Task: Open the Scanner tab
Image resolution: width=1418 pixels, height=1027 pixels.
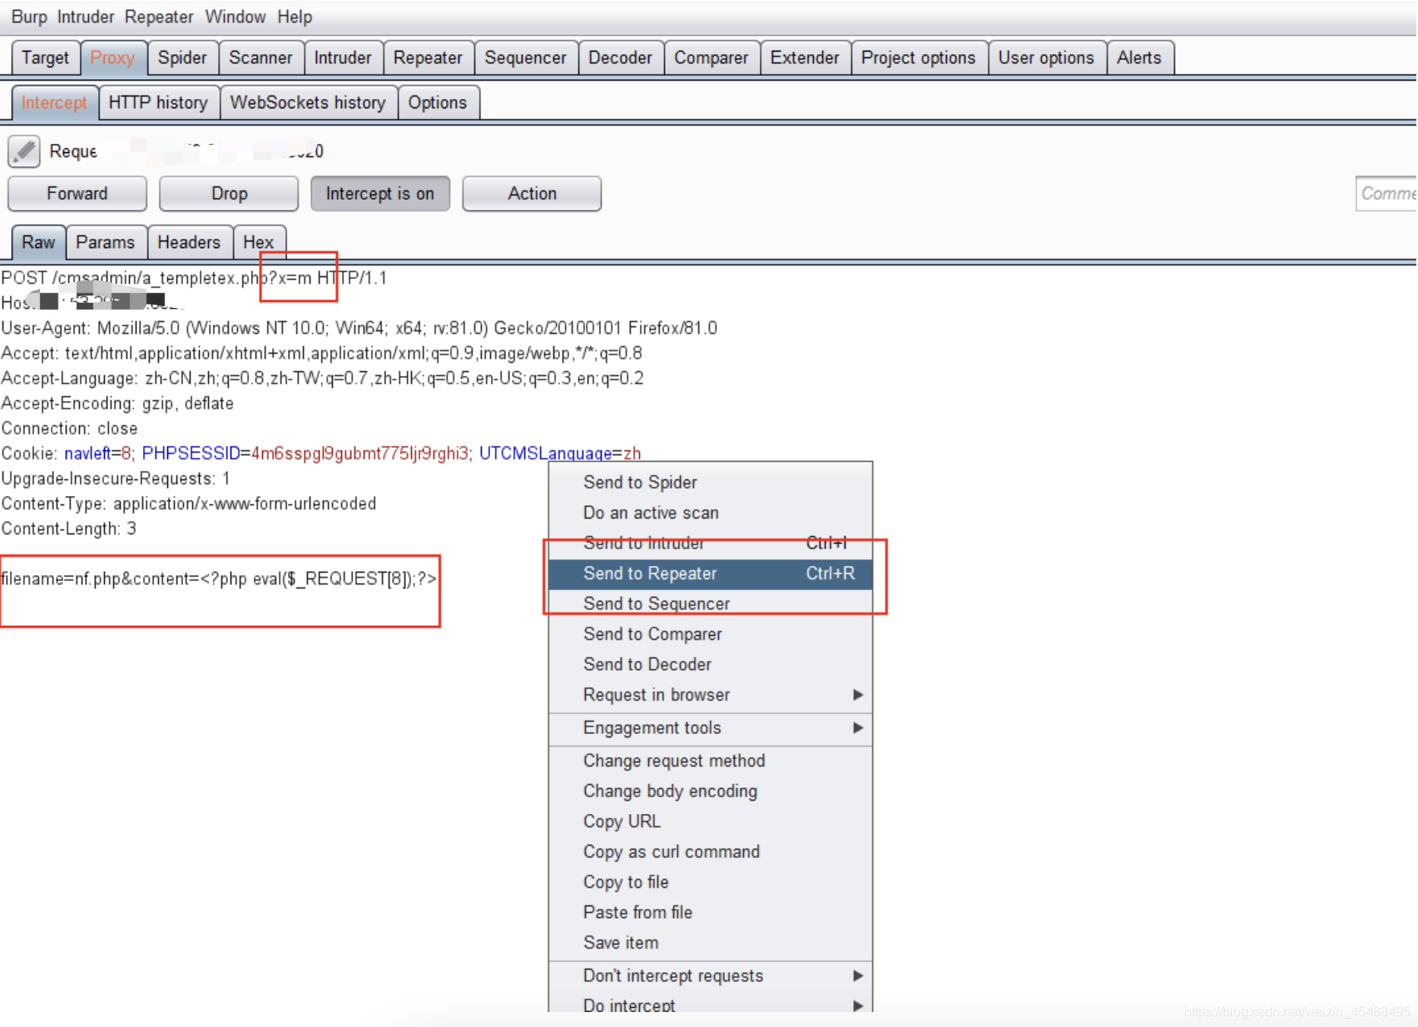Action: click(x=260, y=57)
